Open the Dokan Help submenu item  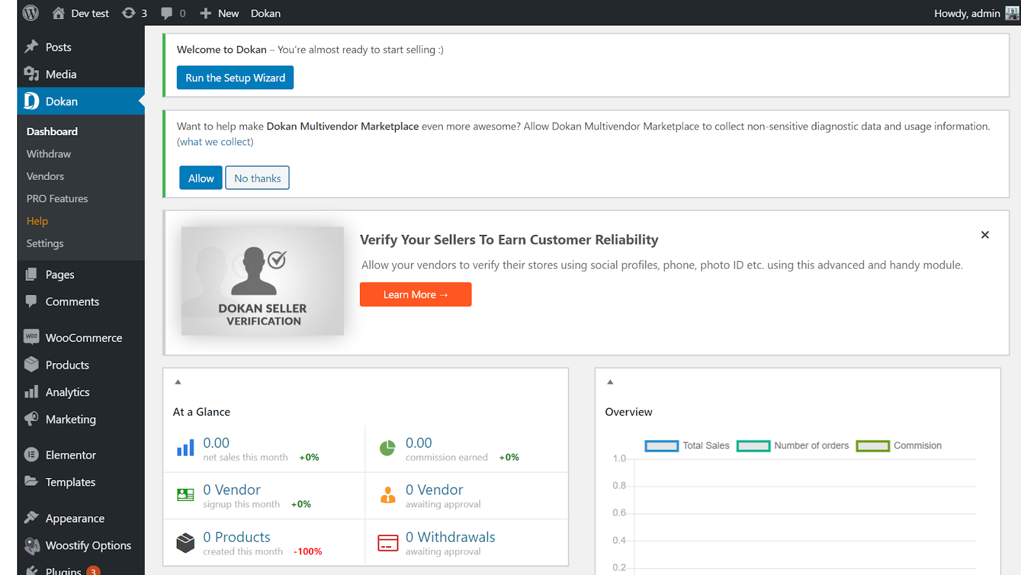pos(37,221)
